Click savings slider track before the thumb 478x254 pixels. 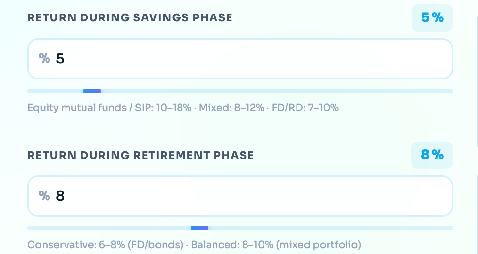[55, 91]
